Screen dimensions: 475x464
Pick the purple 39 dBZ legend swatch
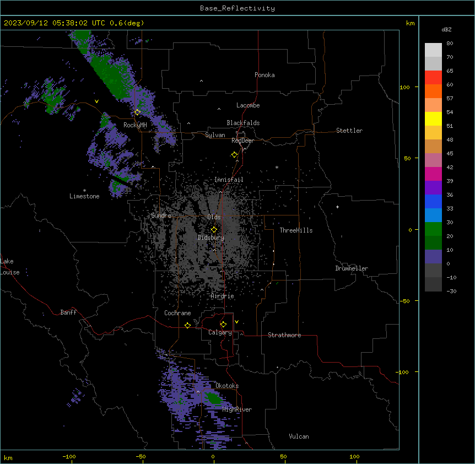[x=433, y=187]
